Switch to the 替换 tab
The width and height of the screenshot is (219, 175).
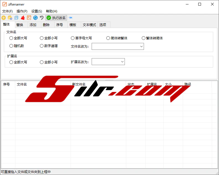(x=20, y=25)
